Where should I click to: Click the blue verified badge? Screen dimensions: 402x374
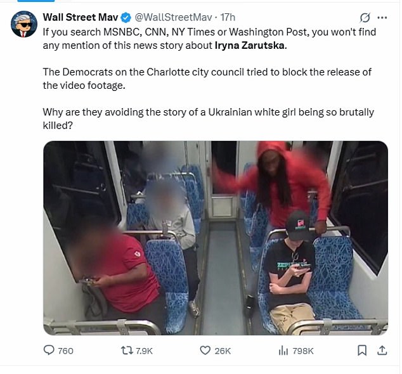126,17
